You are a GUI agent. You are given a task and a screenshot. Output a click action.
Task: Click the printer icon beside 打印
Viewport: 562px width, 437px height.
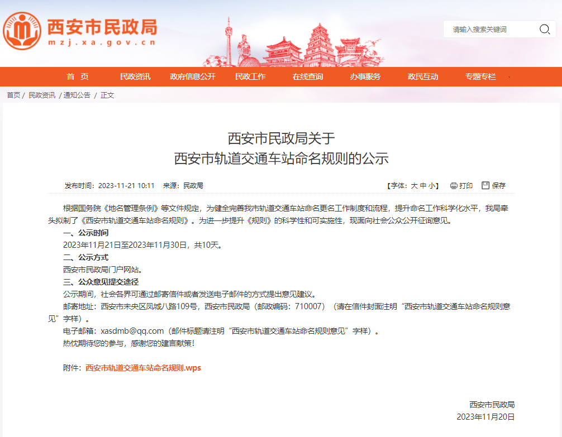pos(454,185)
